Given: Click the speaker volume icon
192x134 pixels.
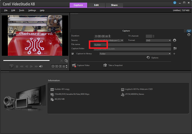Looking at the screenshot, I should (x=41, y=66).
